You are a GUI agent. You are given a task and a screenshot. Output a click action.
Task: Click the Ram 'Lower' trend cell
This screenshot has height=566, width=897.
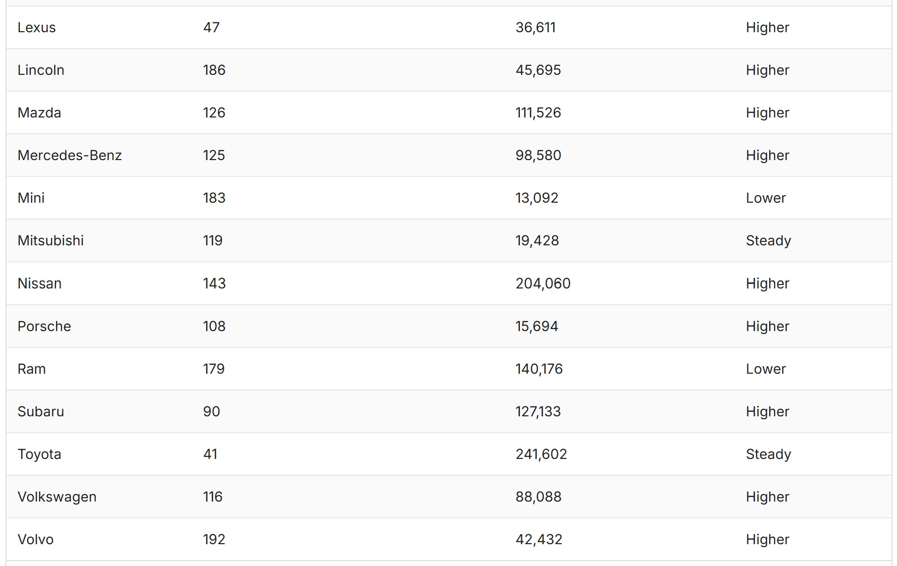[x=766, y=369]
